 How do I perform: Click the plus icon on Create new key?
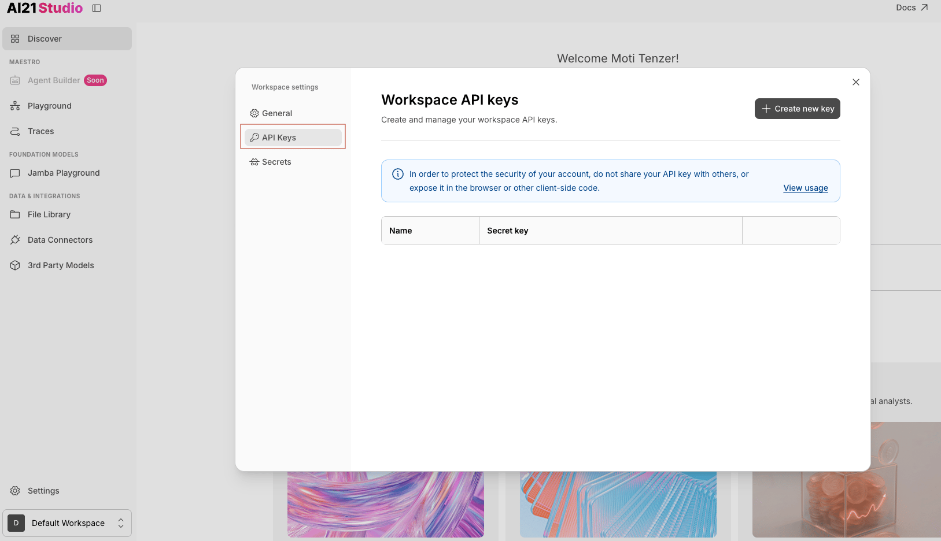(x=766, y=109)
